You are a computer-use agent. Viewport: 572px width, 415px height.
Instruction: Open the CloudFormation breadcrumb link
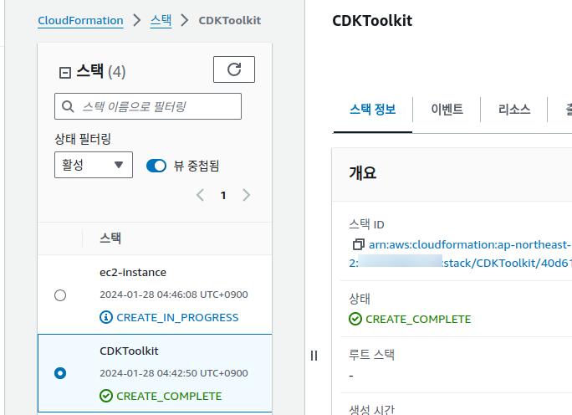[x=80, y=20]
